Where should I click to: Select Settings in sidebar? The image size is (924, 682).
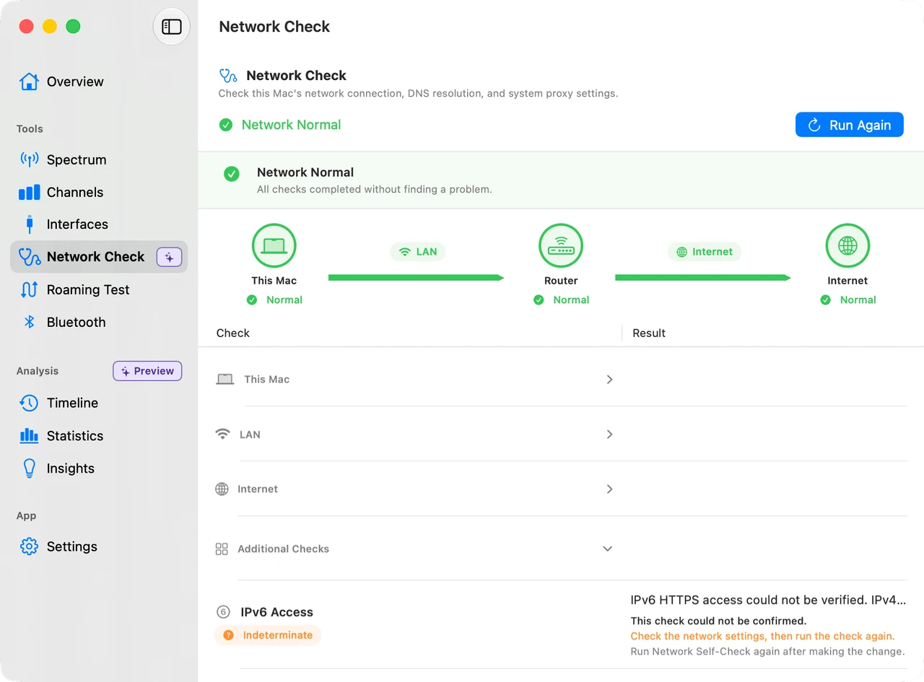click(x=72, y=546)
